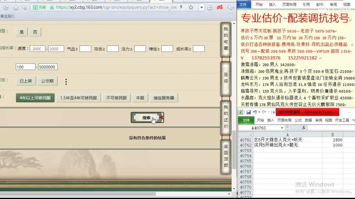Click the browser extensions grid icon

coord(210,8)
